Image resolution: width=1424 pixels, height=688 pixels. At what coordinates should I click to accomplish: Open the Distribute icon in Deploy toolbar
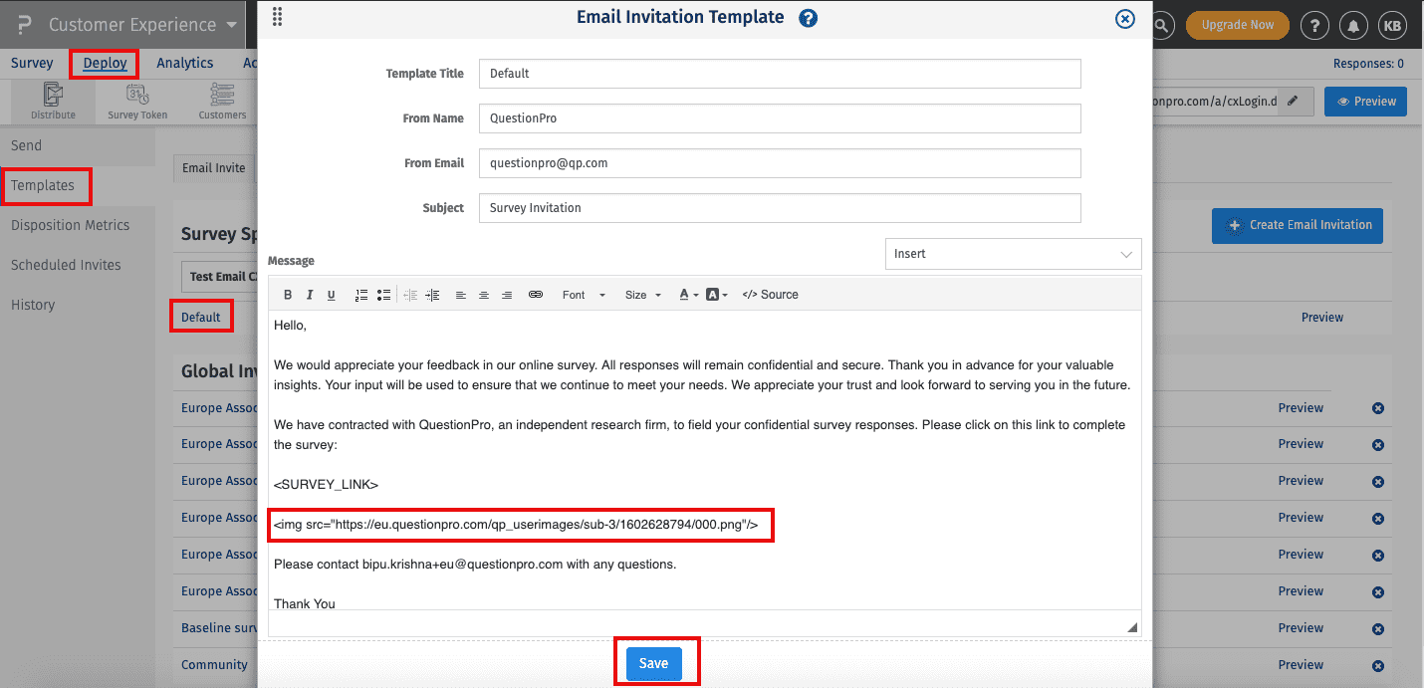coord(53,102)
